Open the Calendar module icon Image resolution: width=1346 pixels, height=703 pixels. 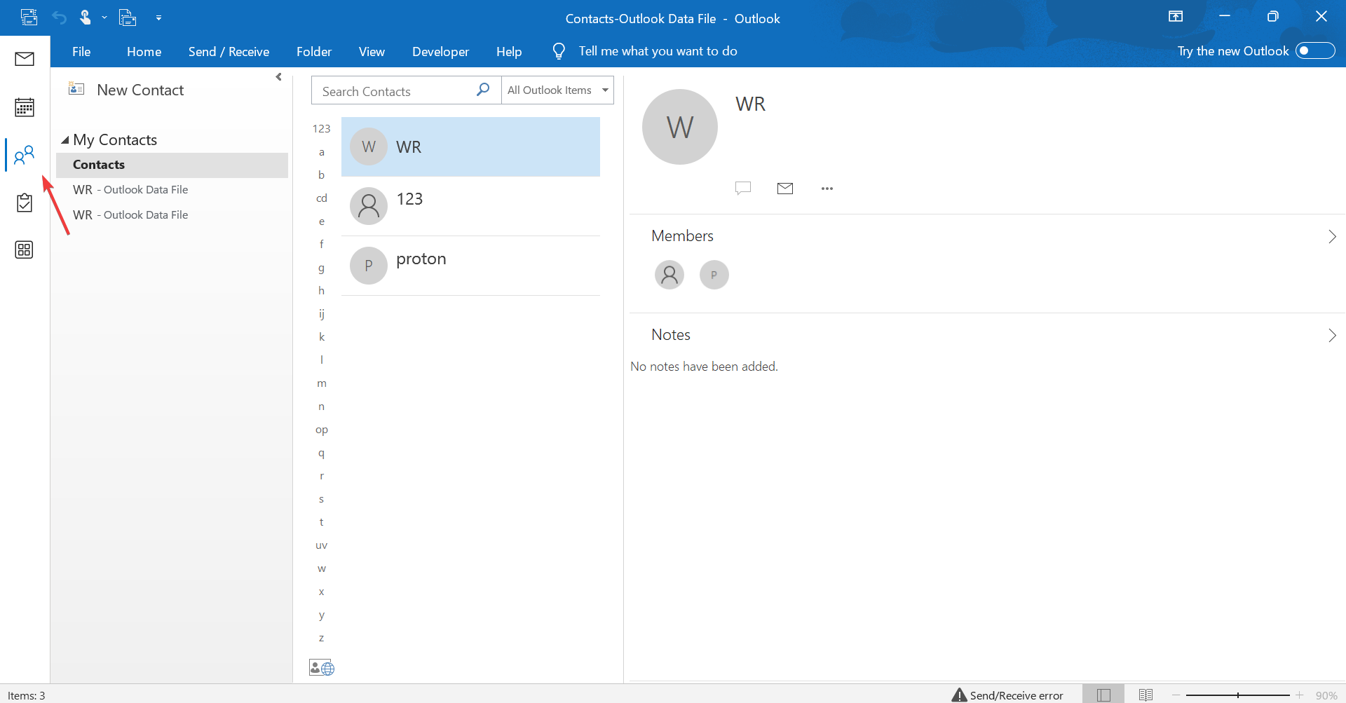point(25,107)
